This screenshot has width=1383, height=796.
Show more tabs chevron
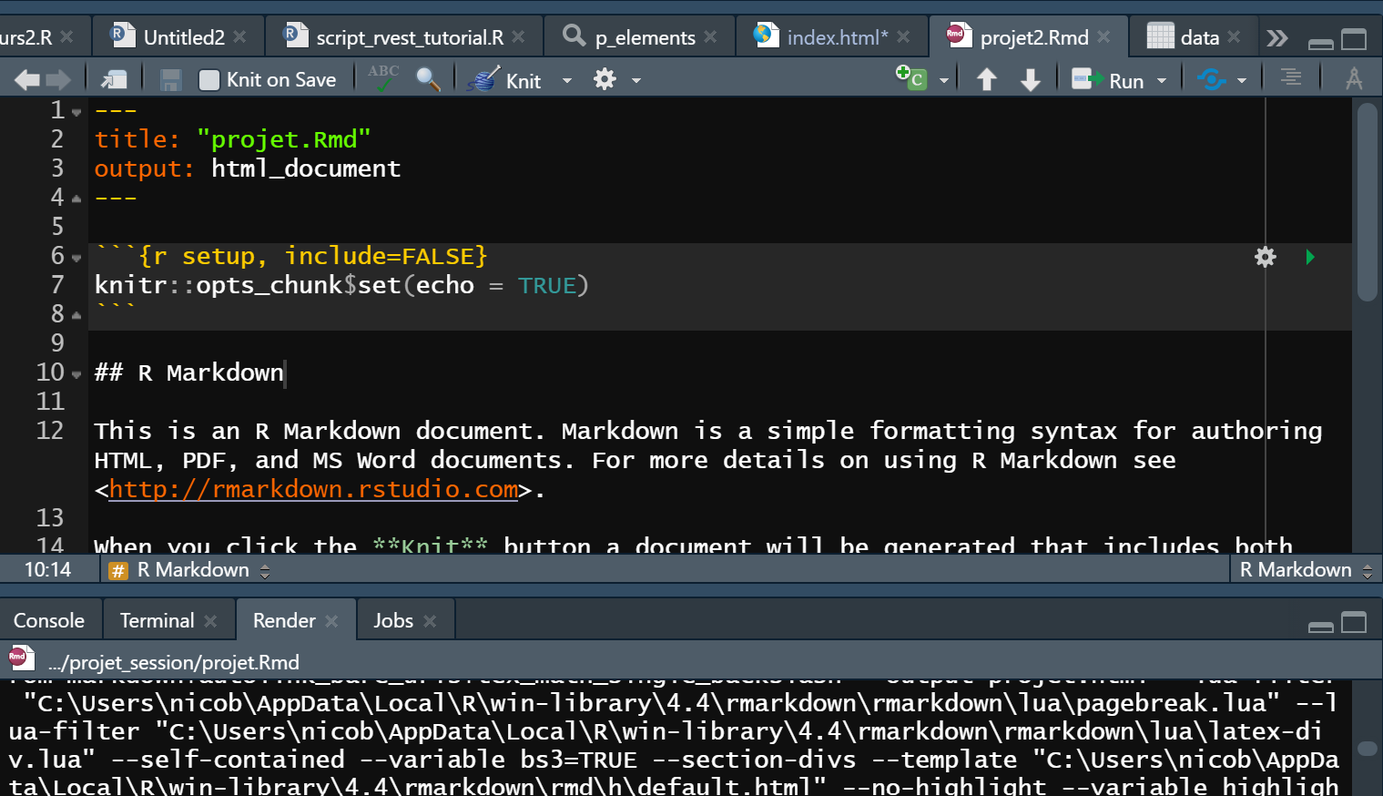click(1277, 38)
